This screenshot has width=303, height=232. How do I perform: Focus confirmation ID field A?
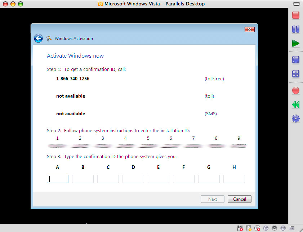pos(58,179)
